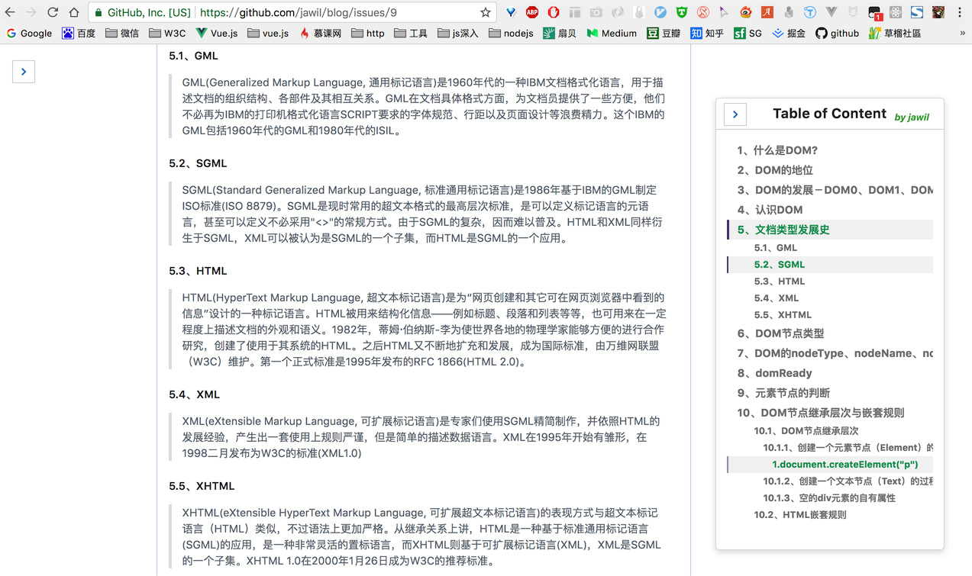Open the 工具 bookmarks folder
Viewport: 972px width, 576px height.
[410, 33]
